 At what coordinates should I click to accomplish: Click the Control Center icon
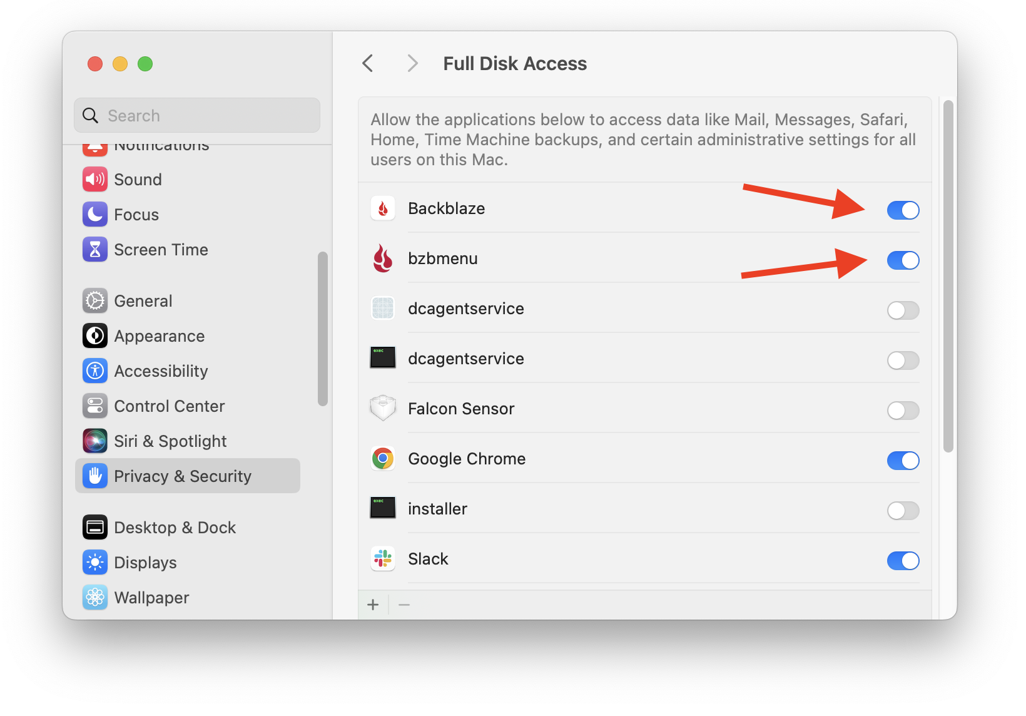[x=95, y=406]
